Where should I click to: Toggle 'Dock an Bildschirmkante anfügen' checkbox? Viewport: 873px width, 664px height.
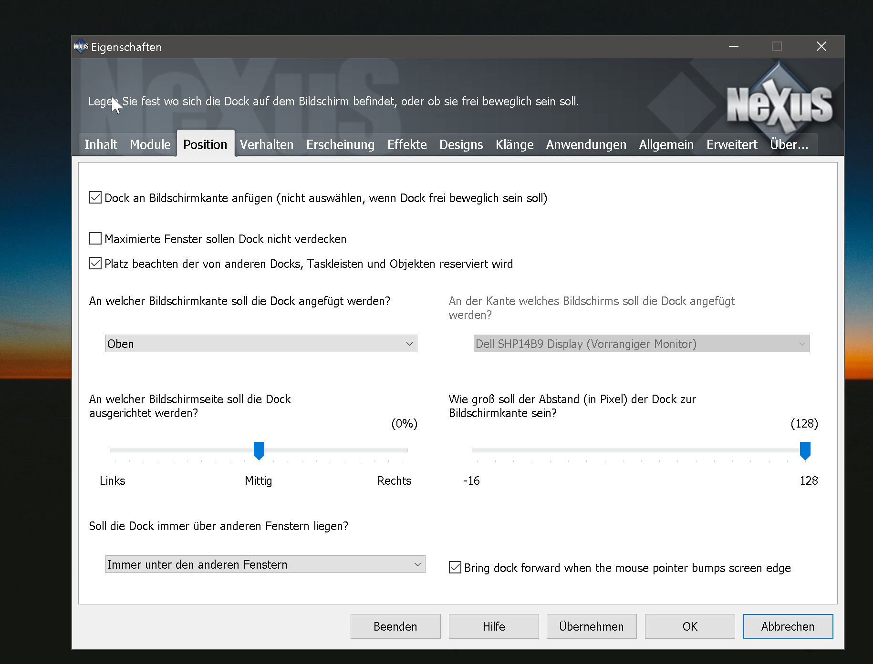[x=95, y=198]
